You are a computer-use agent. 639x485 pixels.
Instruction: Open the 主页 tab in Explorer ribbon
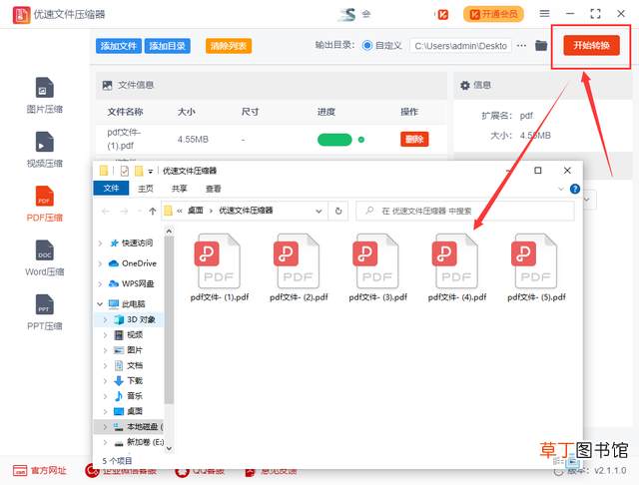[x=146, y=189]
